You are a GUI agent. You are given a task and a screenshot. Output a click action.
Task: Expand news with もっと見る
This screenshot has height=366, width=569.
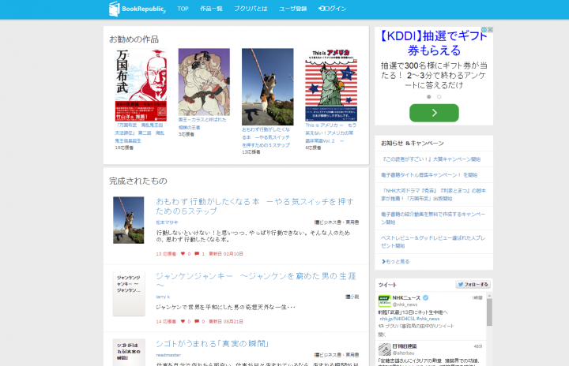[396, 262]
